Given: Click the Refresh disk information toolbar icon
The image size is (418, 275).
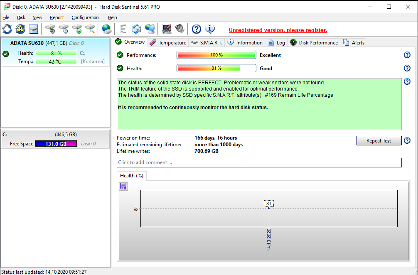Looking at the screenshot, I should 7,29.
